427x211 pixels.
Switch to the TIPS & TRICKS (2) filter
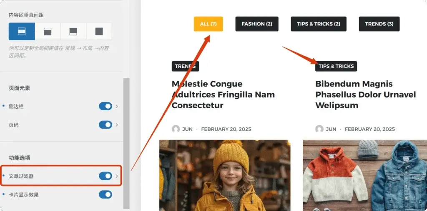pos(319,24)
